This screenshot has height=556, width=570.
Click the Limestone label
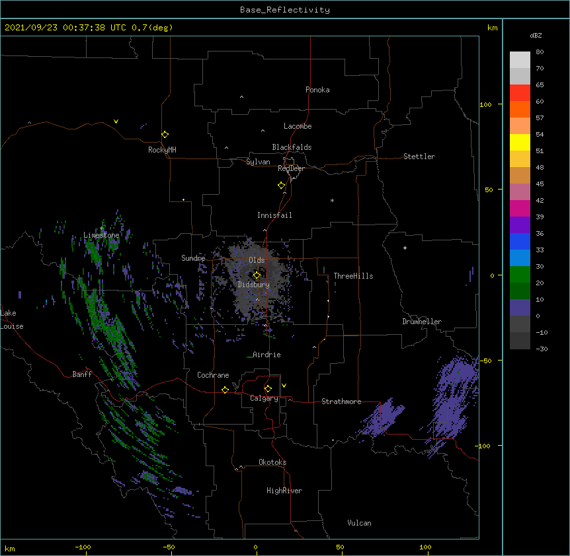click(x=101, y=235)
